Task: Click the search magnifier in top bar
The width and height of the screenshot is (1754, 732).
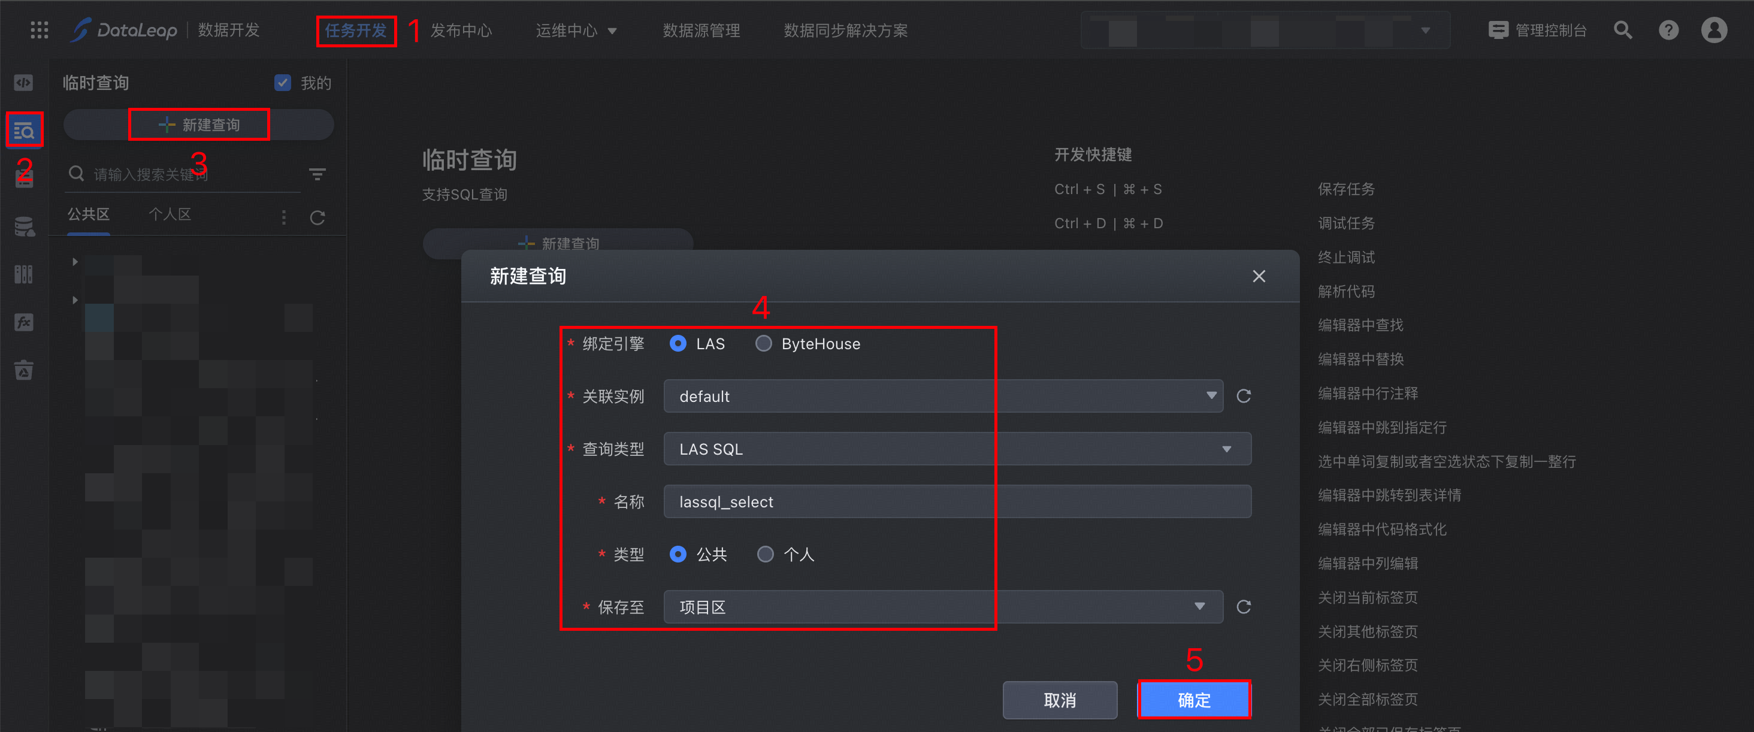Action: click(x=1623, y=30)
